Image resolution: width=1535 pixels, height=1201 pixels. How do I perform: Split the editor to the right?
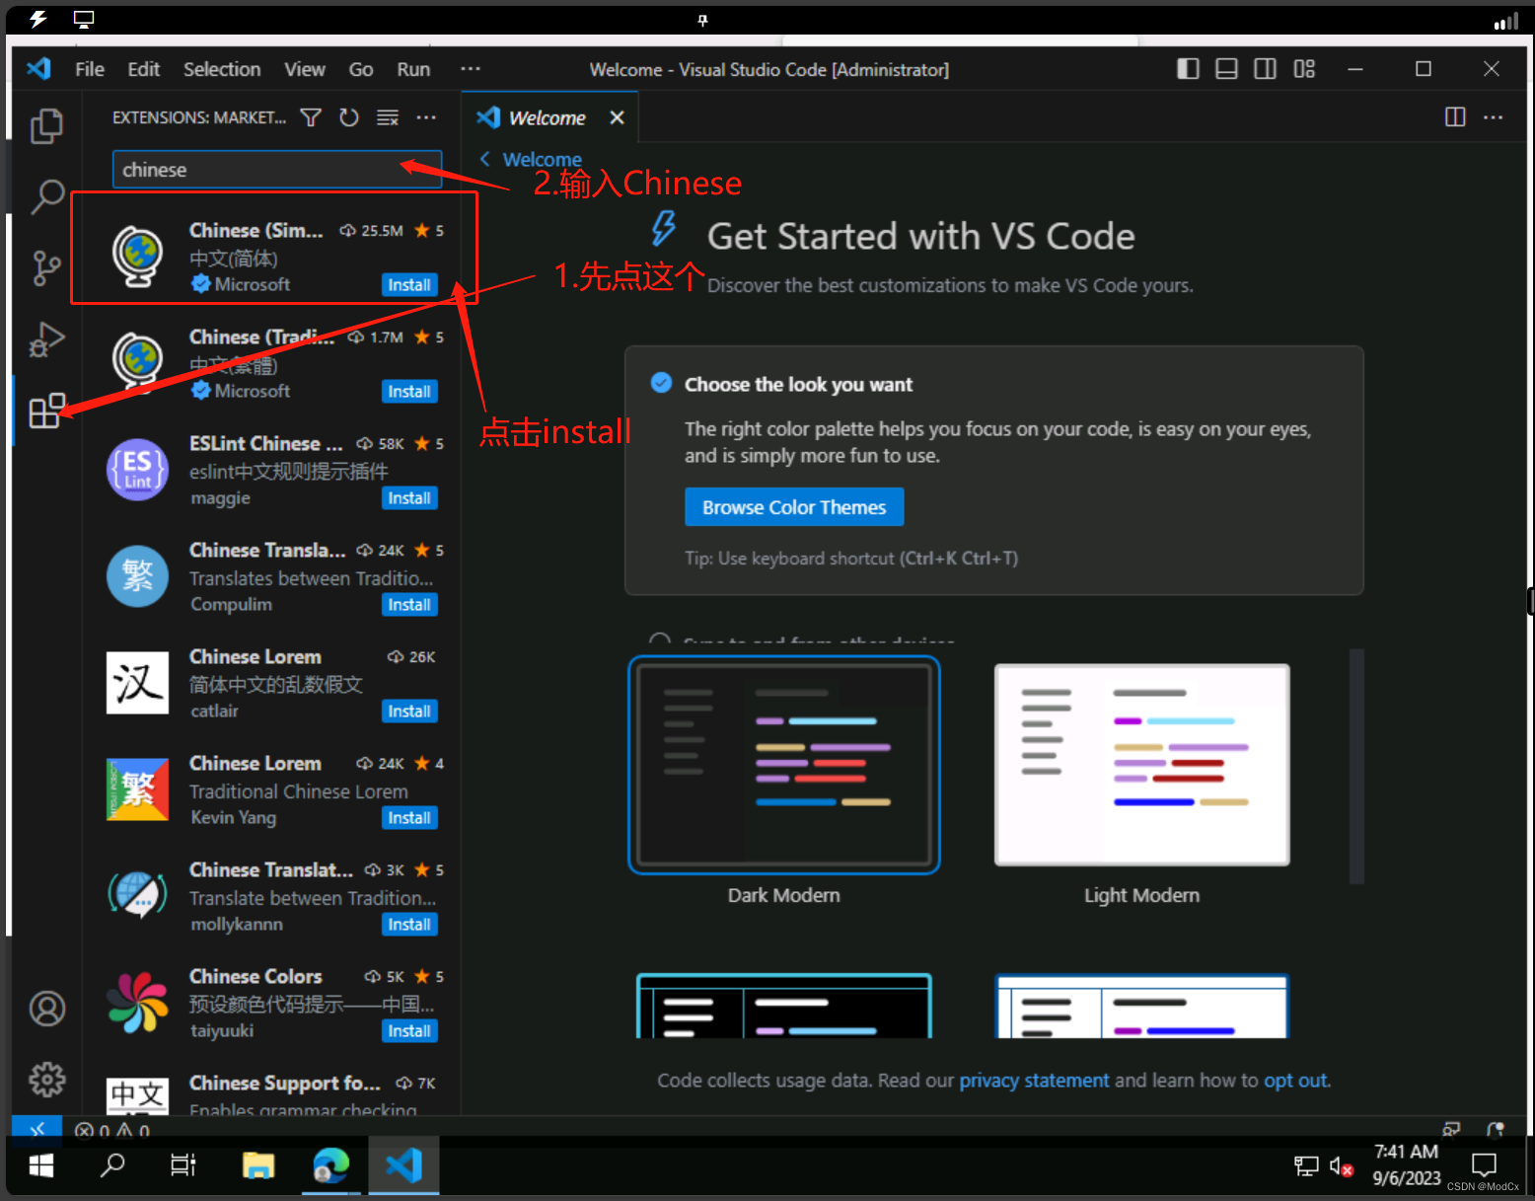point(1455,116)
